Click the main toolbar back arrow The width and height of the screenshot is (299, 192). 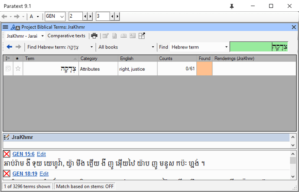[4, 16]
